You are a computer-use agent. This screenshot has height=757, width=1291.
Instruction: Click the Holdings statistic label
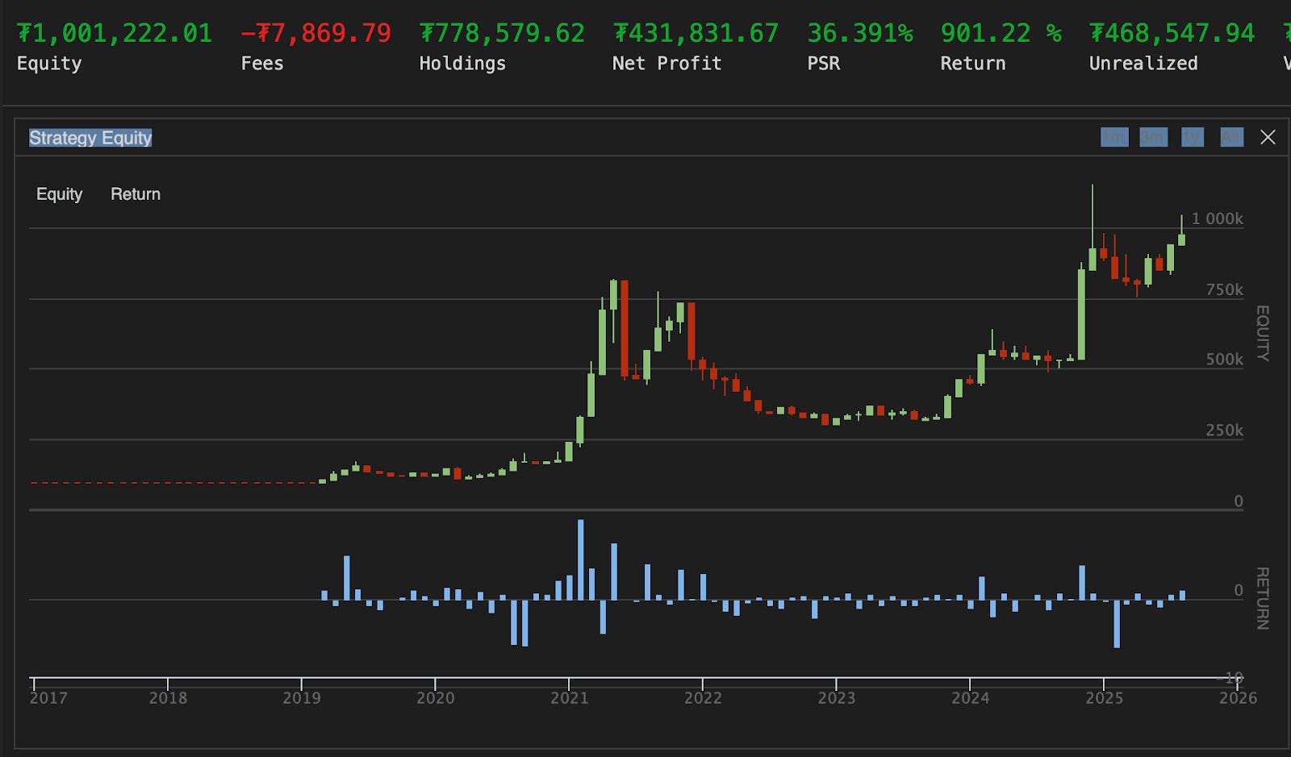point(462,64)
